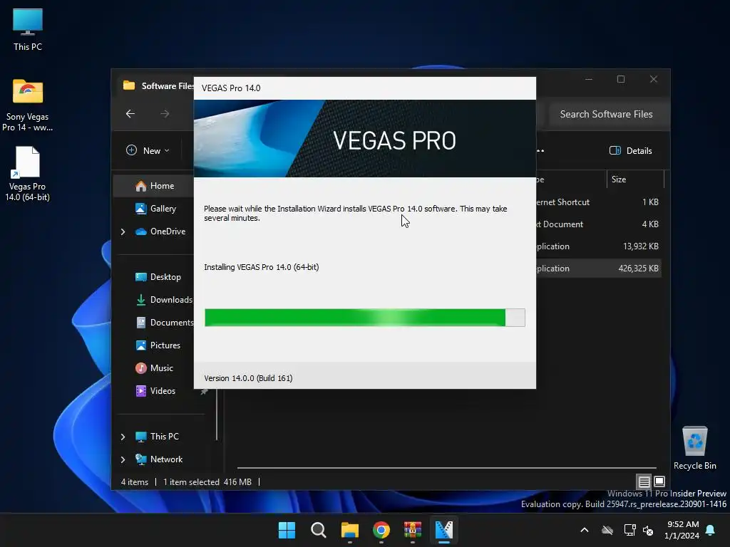Image resolution: width=730 pixels, height=547 pixels.
Task: Select Home in the Explorer sidebar
Action: coord(155,186)
